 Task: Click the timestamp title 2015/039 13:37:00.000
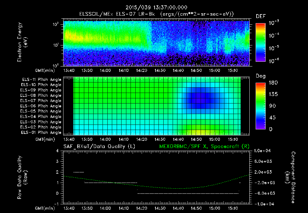click(156, 8)
